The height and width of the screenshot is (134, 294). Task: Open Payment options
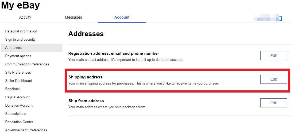pos(18,56)
